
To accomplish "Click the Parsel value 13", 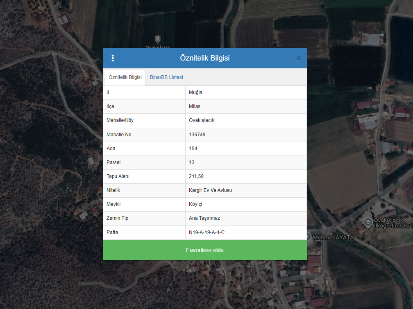I will pos(192,162).
